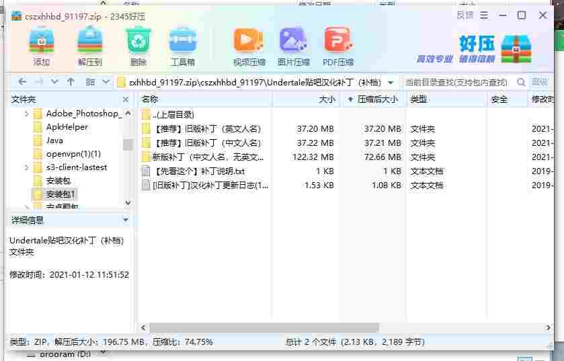Click the search magnifier icon
The height and width of the screenshot is (361, 564).
coord(521,82)
